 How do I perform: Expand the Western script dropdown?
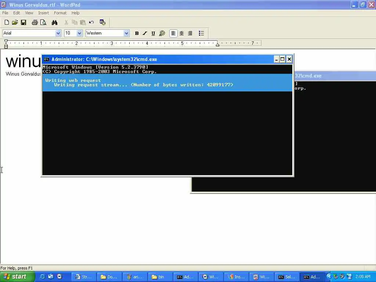click(x=126, y=33)
